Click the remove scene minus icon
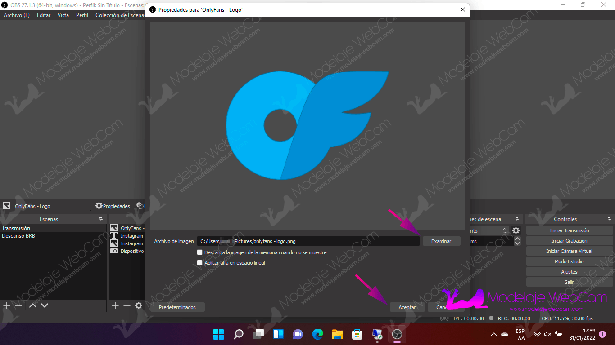Image resolution: width=615 pixels, height=345 pixels. pyautogui.click(x=18, y=305)
